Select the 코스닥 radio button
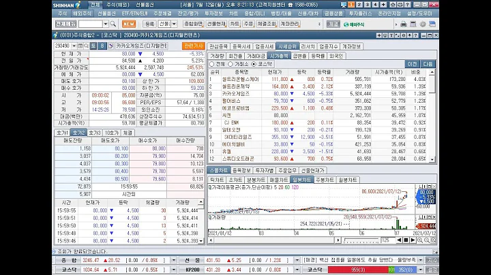The image size is (491, 275). [x=254, y=64]
